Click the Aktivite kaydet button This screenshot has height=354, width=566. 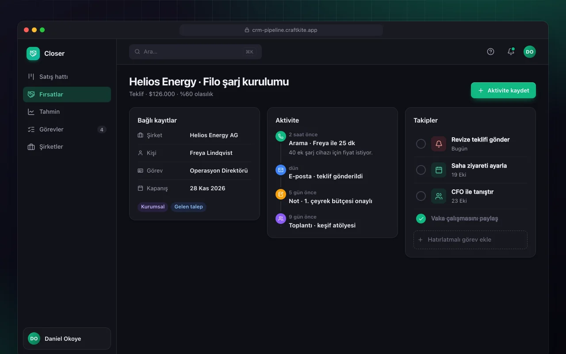click(x=503, y=90)
